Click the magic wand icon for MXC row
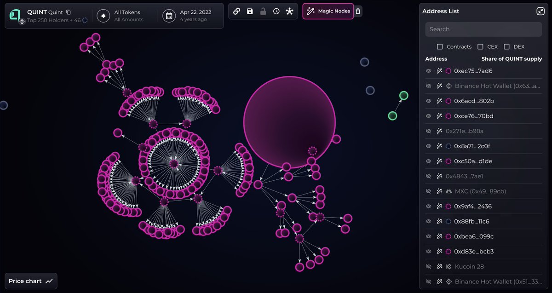 (439, 191)
